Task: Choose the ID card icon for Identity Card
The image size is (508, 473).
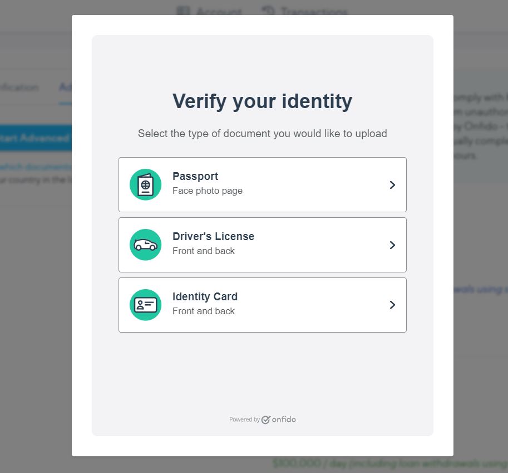Action: [145, 305]
